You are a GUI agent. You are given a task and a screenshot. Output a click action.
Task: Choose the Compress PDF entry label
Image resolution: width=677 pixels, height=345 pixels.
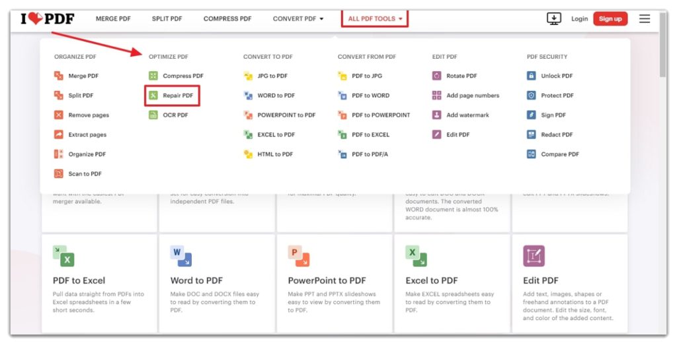coord(183,76)
